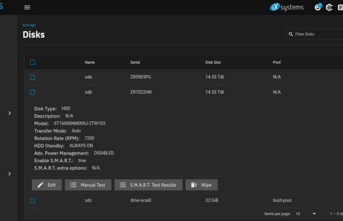
Task: Sort by the Serial column header
Action: click(135, 62)
